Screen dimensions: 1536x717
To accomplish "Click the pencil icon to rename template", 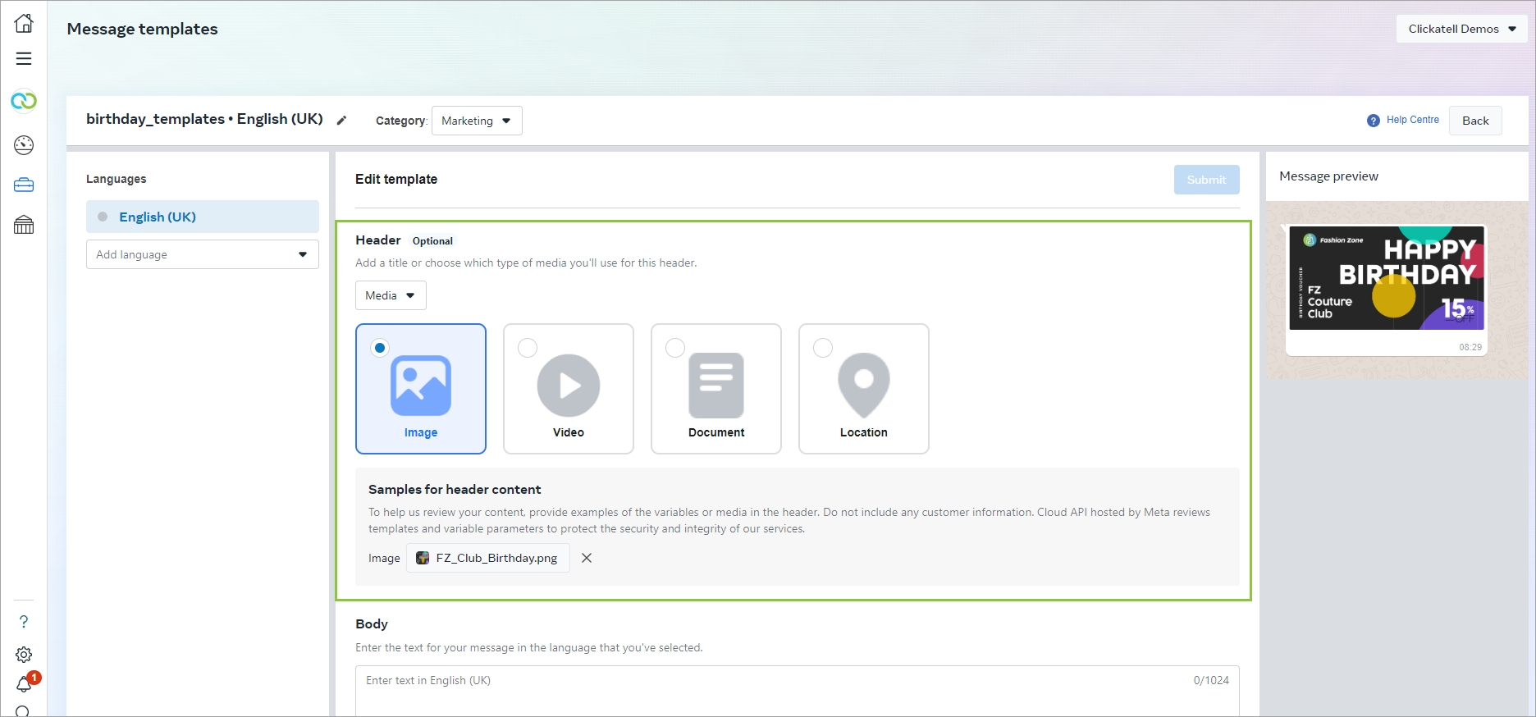I will 342,121.
